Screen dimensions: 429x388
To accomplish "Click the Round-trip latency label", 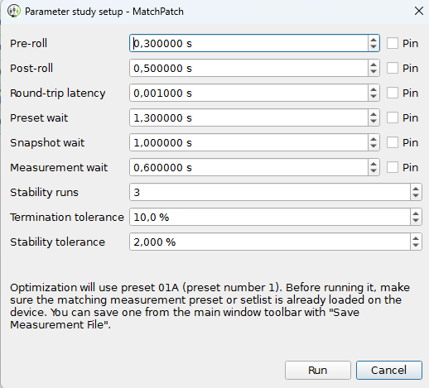I will (58, 93).
